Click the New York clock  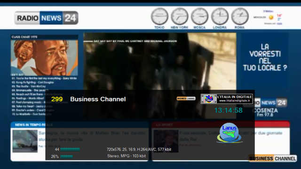180,16
